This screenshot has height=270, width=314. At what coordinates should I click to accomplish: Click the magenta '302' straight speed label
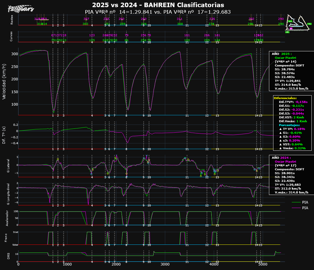251,19
